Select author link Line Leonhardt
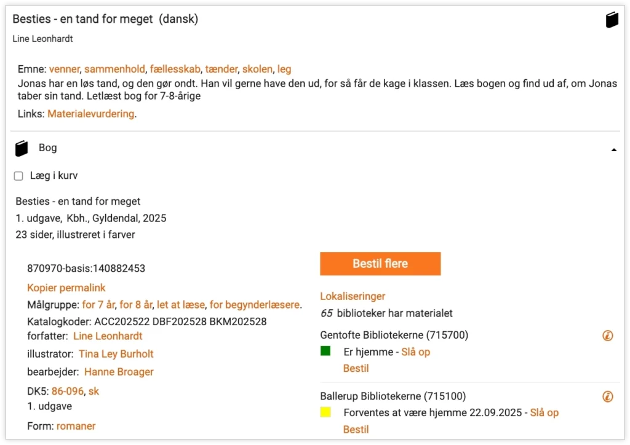Image resolution: width=630 pixels, height=445 pixels. 108,336
